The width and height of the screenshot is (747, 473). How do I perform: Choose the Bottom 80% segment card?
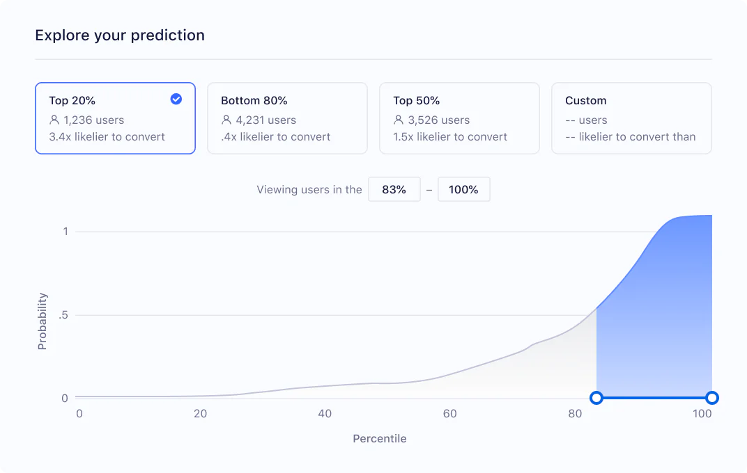pos(287,118)
